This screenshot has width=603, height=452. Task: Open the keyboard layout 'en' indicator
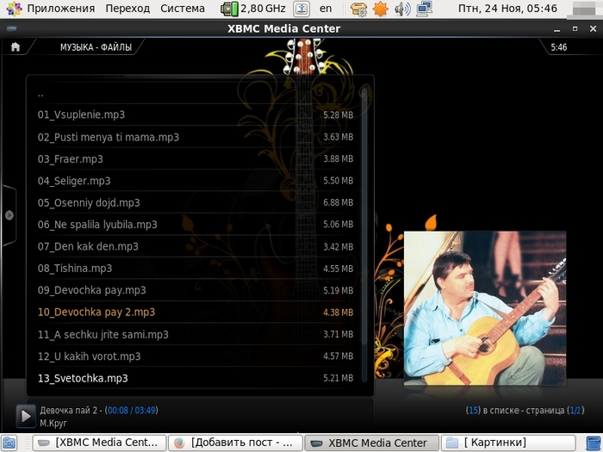325,9
